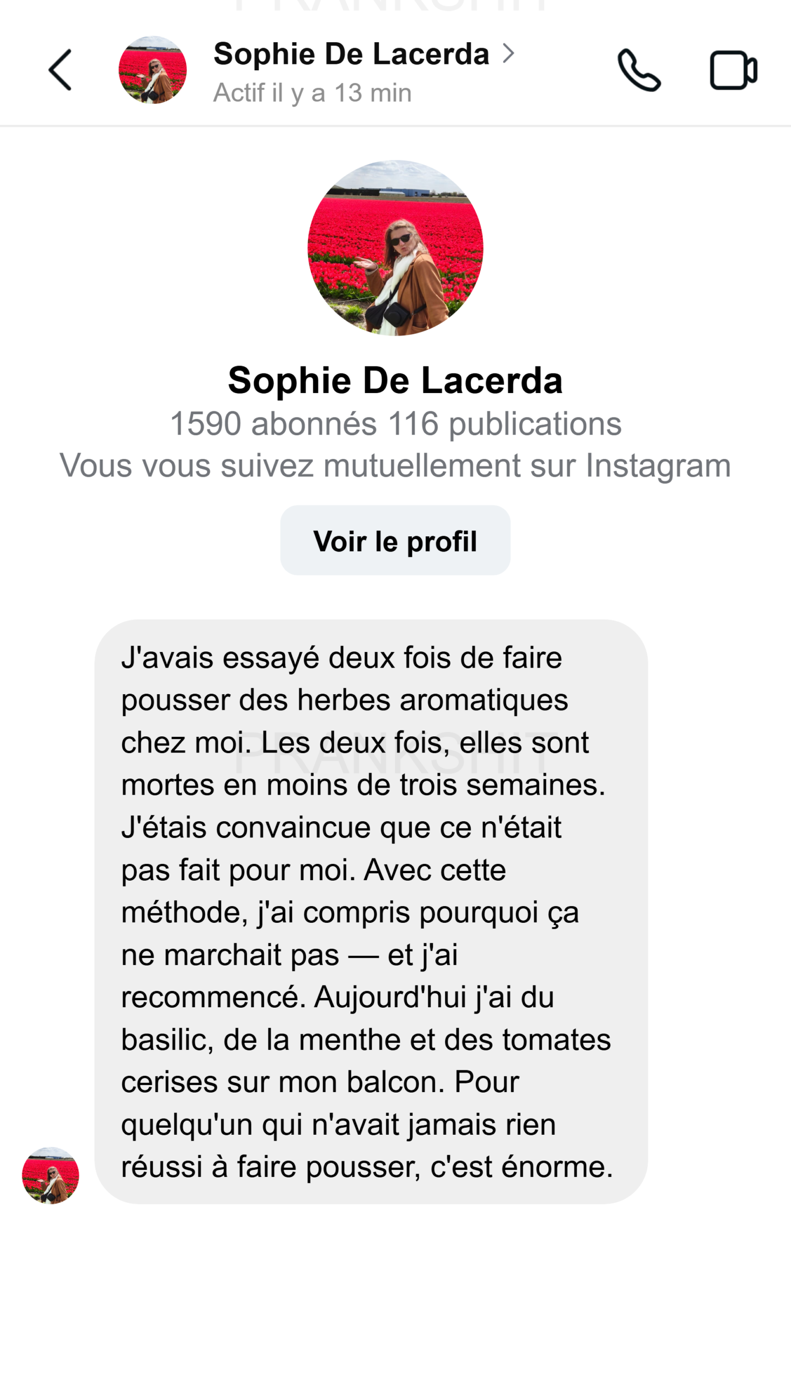Tap the 'Actif il y a 13 min' status
791x1384 pixels.
[x=312, y=93]
